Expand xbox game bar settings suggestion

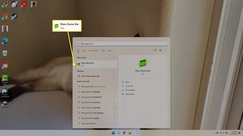114,92
